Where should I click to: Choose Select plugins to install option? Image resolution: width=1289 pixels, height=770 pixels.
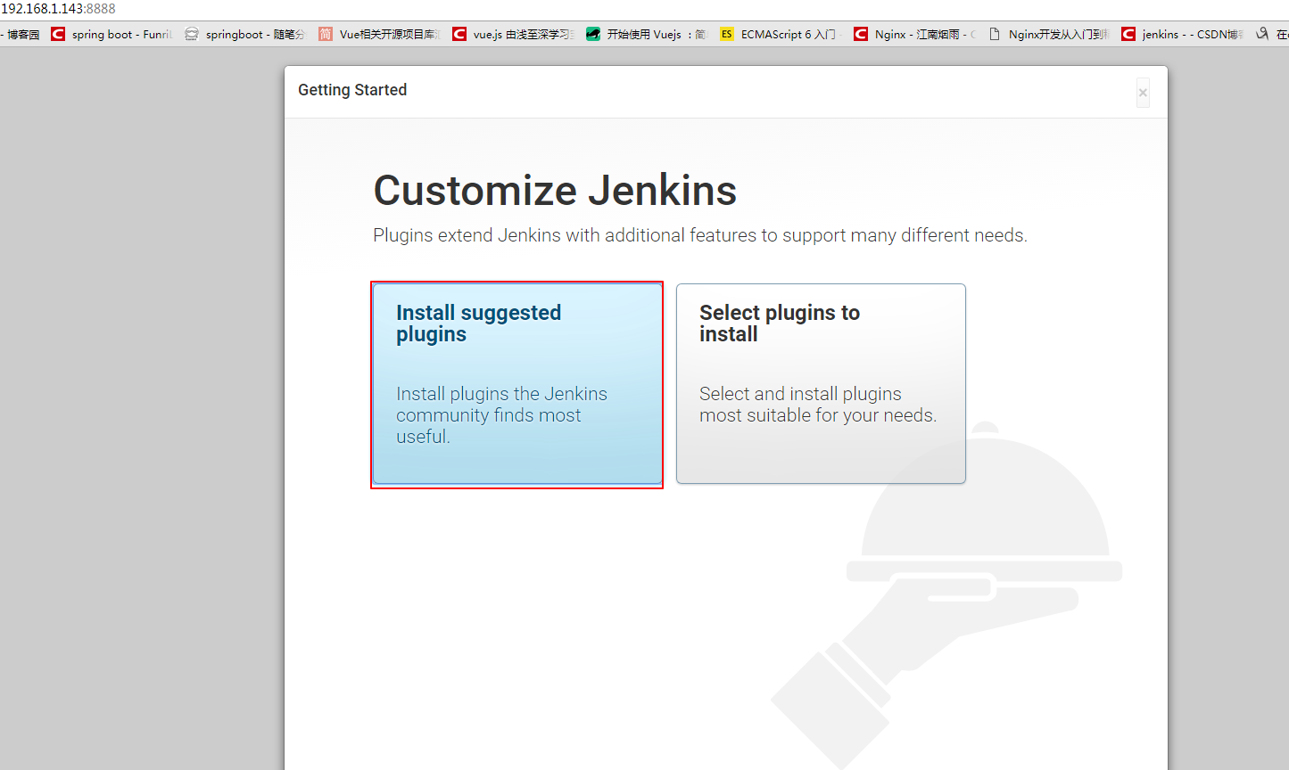[821, 384]
